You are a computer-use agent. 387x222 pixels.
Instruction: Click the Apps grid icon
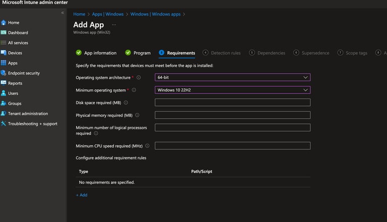click(4, 63)
